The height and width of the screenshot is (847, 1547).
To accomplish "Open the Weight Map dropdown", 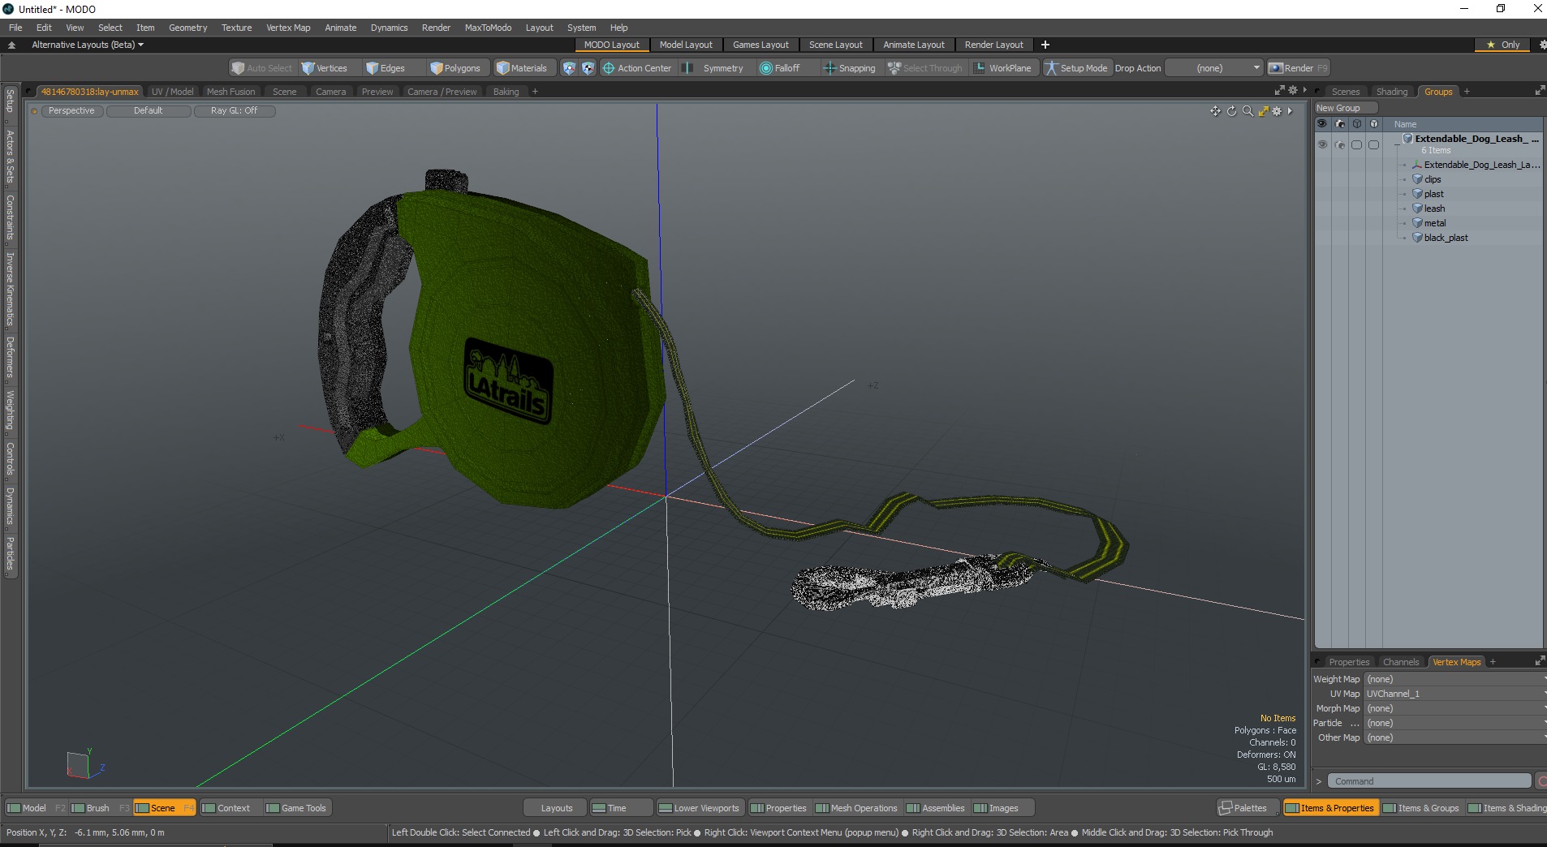I will pos(1455,679).
